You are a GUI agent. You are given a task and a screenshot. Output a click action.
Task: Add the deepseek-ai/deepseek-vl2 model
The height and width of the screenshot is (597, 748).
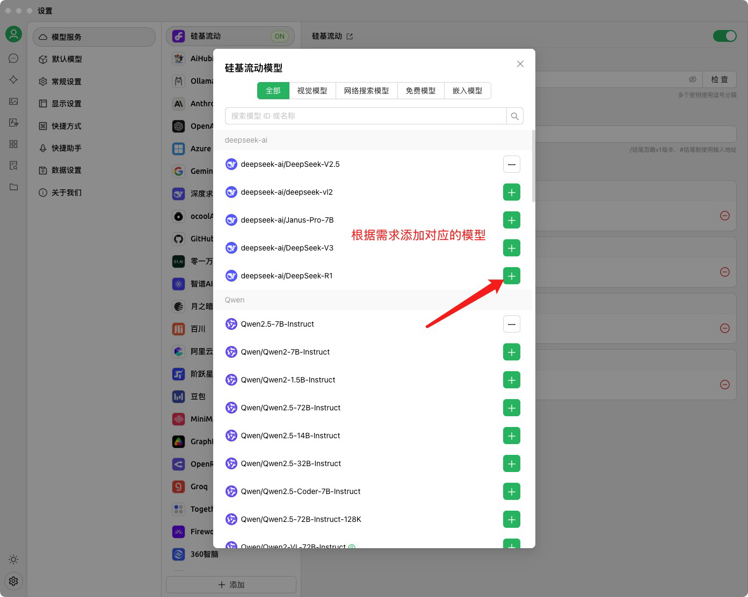point(511,192)
